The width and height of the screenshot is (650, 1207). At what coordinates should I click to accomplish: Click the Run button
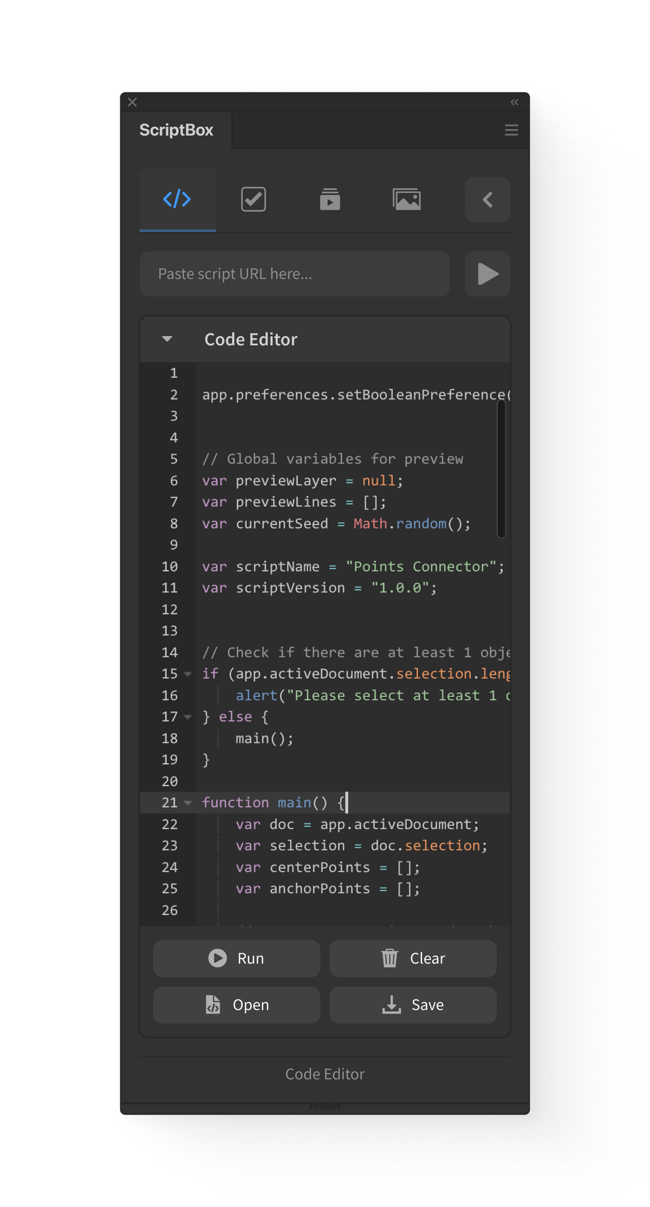click(237, 958)
